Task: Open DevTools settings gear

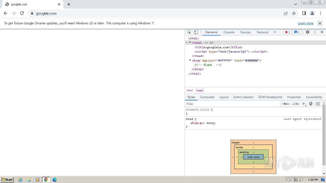Action: 308,32
